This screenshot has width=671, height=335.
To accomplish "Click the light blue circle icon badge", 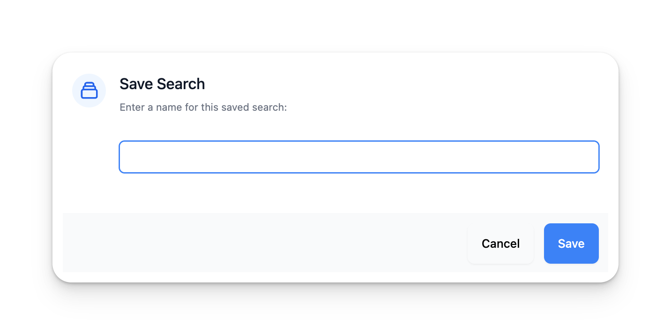I will [x=89, y=91].
